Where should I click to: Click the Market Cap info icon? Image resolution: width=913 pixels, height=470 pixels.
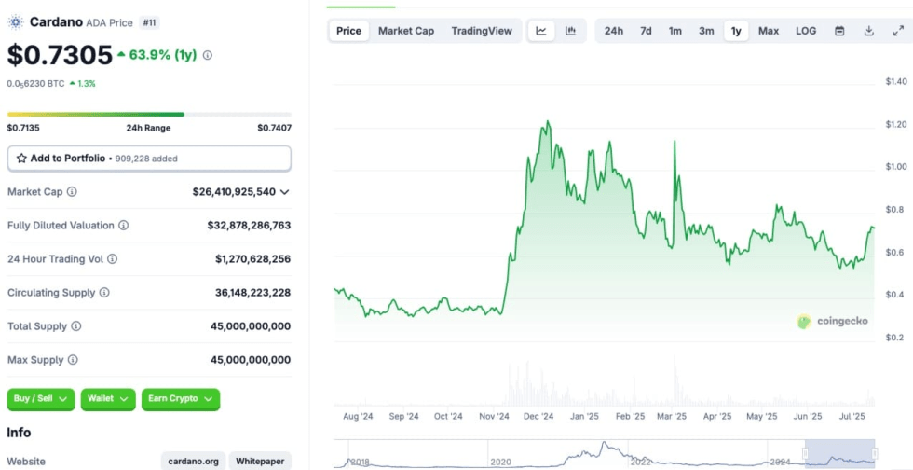(72, 191)
